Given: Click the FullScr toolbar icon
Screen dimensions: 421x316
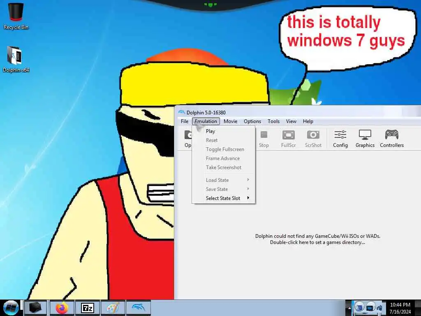Looking at the screenshot, I should tap(288, 139).
